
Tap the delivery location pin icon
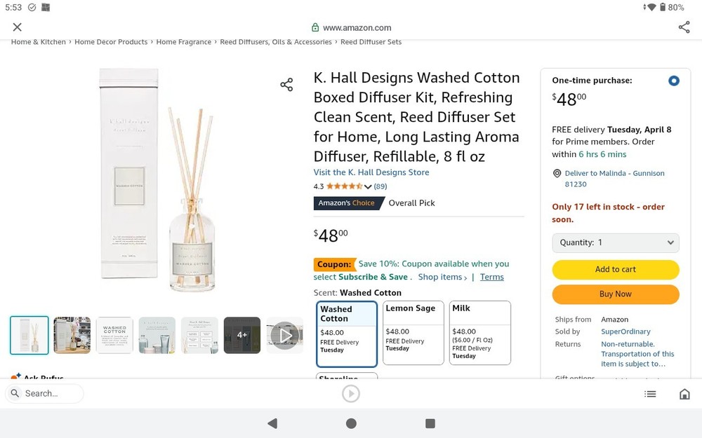557,173
